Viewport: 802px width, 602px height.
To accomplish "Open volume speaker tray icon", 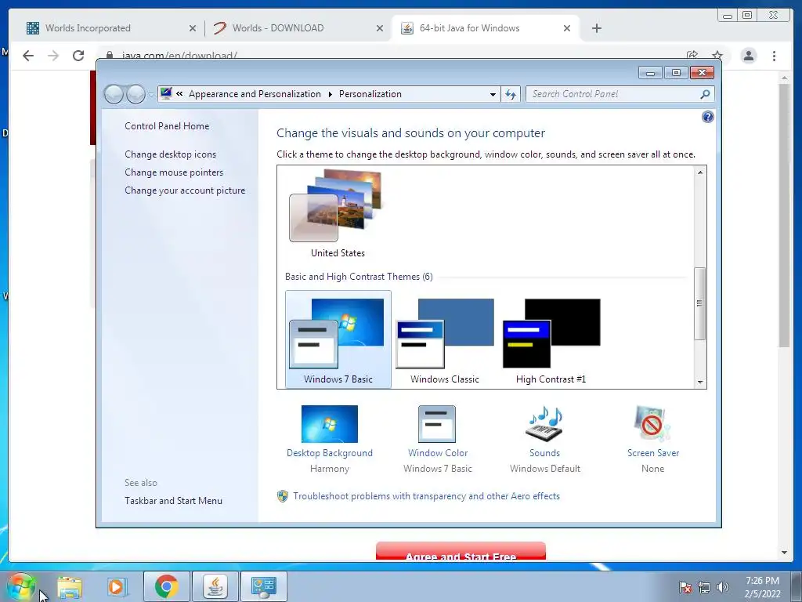I will point(723,587).
